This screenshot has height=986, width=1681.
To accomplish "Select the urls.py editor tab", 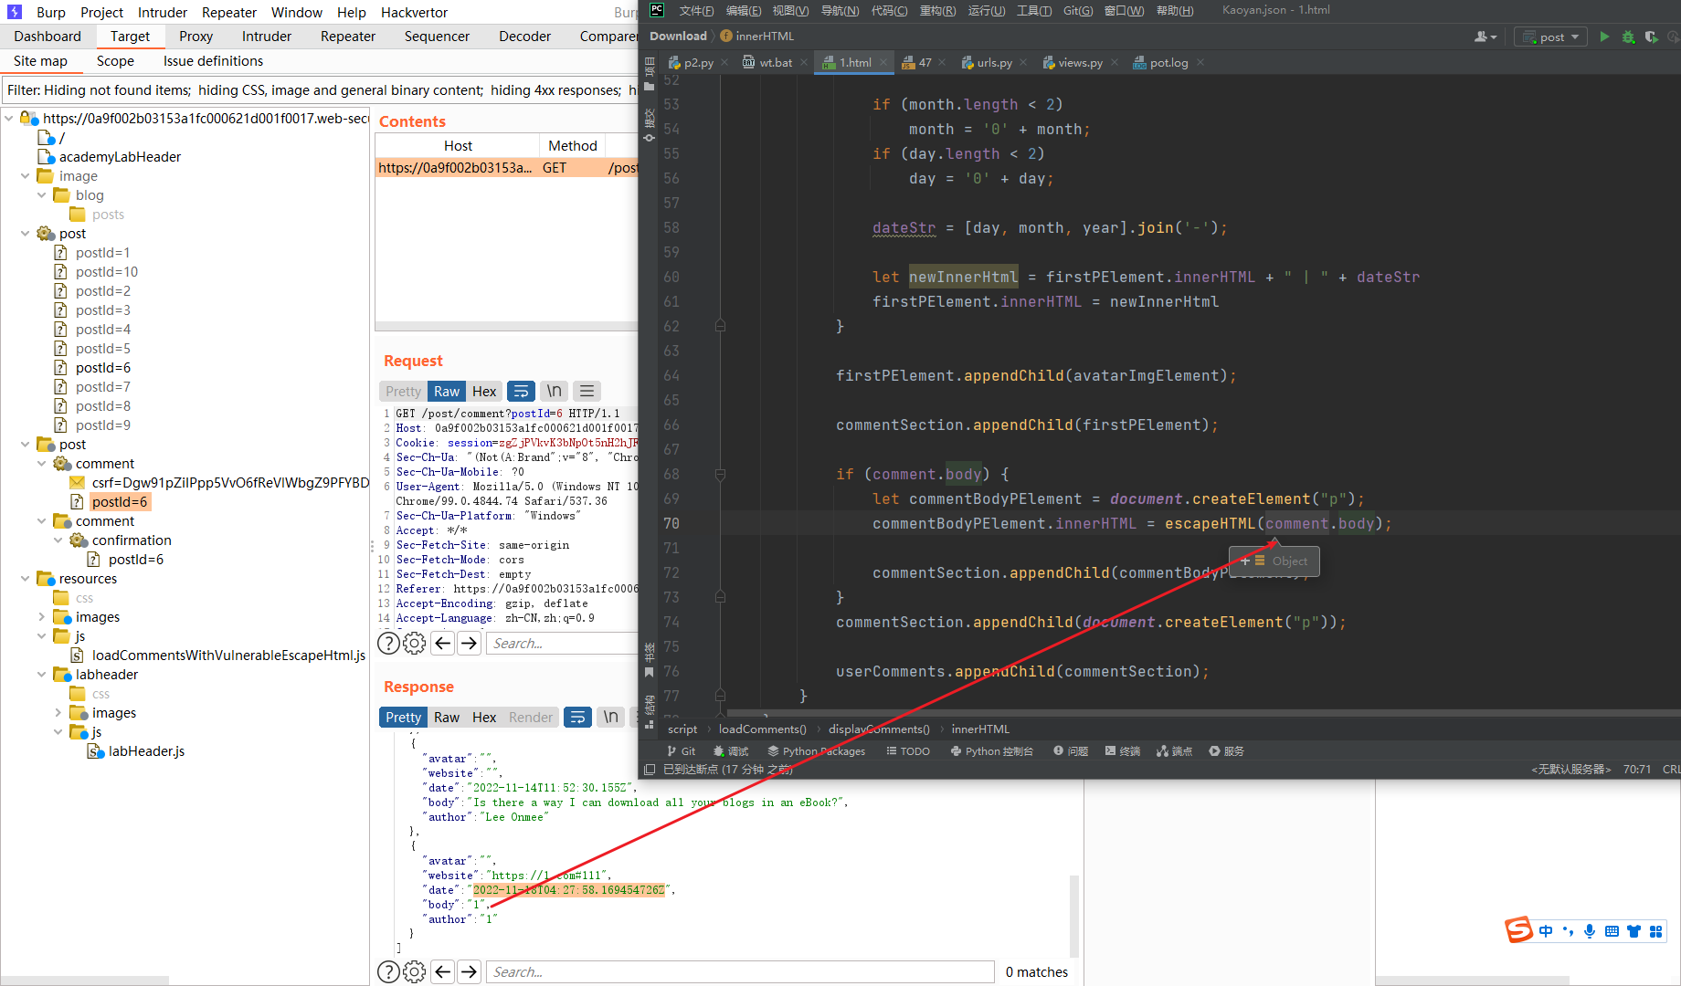I will click(994, 62).
